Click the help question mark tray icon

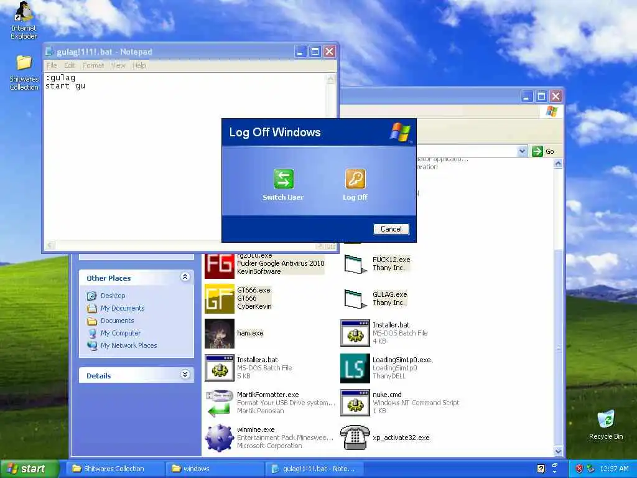541,469
